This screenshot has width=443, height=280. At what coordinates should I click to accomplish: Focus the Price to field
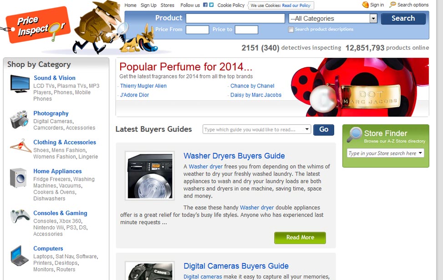tap(246, 30)
